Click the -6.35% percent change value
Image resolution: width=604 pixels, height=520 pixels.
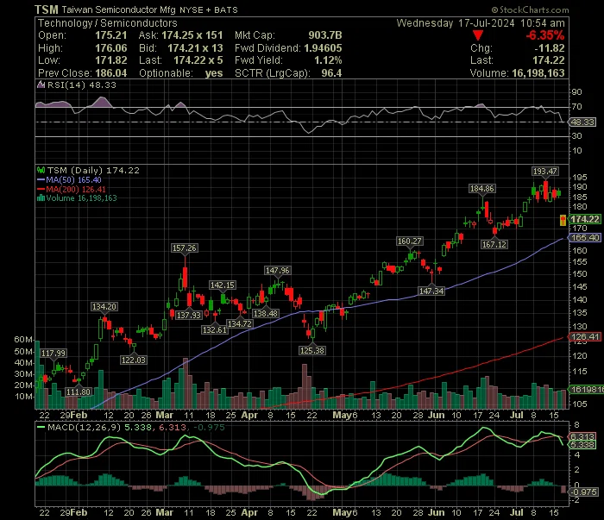point(545,35)
